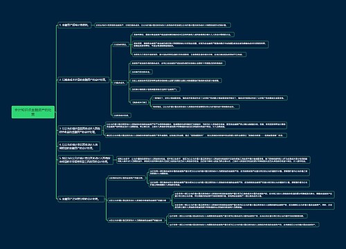Select main branch node numbered 2

click(83, 80)
